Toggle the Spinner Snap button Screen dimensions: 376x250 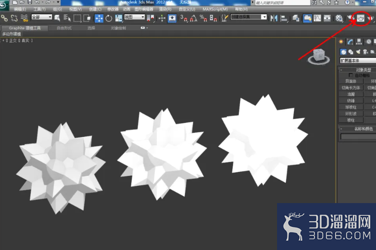[213, 18]
